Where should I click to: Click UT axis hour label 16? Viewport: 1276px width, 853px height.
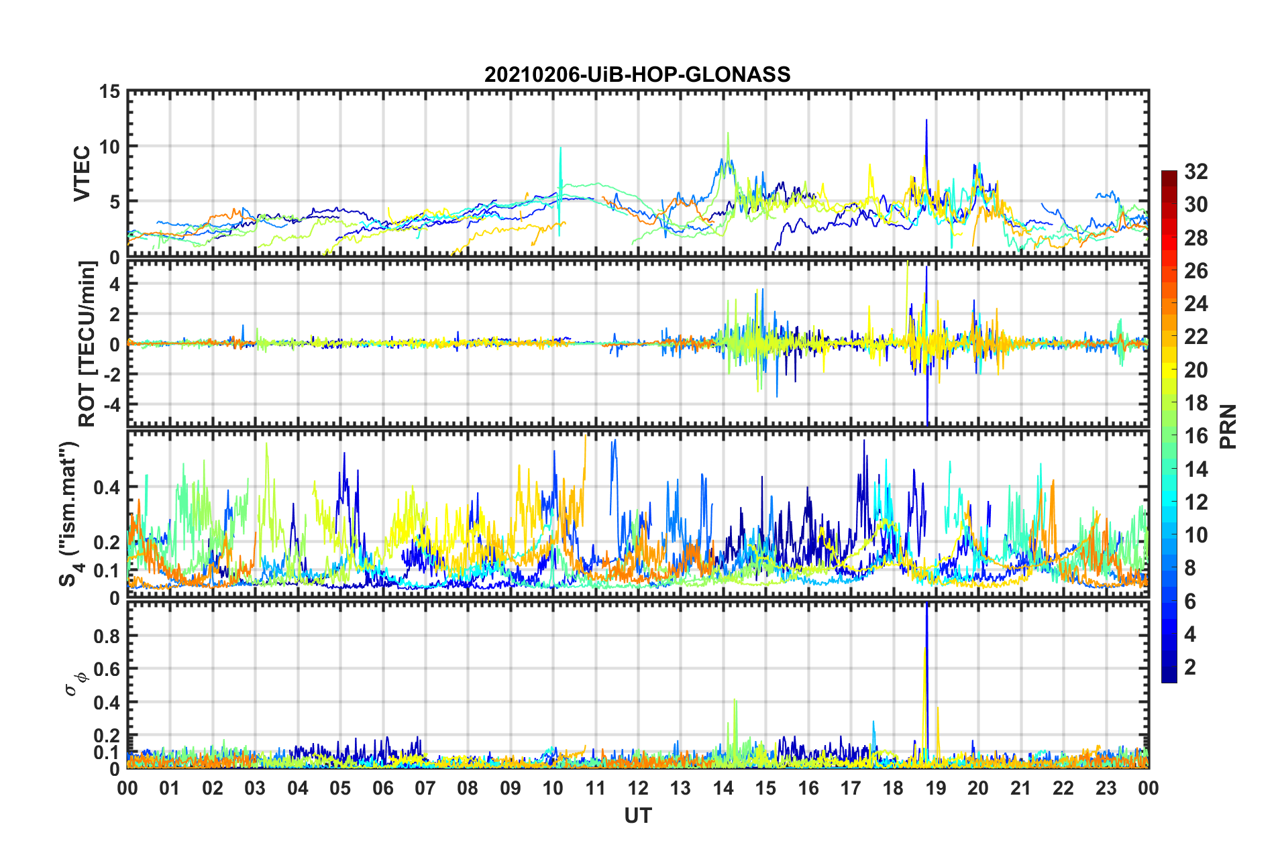click(808, 788)
